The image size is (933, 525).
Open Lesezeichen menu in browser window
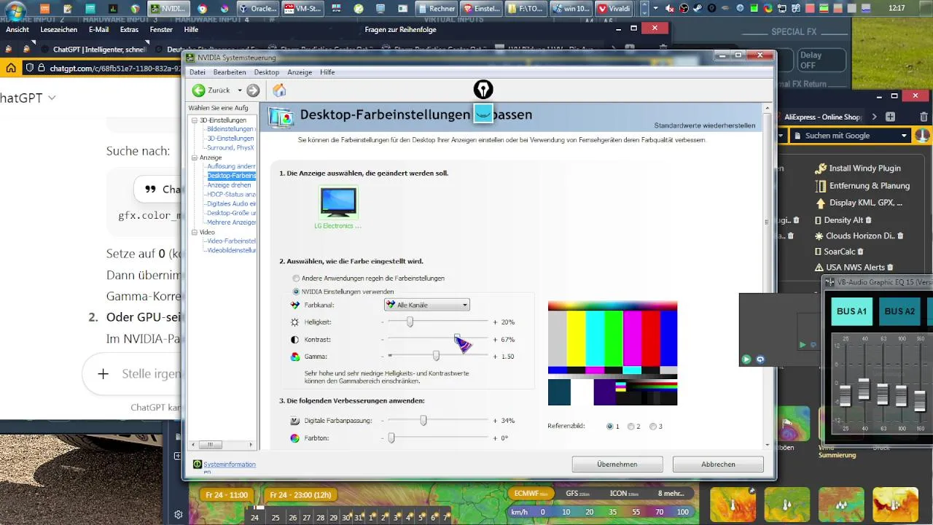coord(59,30)
